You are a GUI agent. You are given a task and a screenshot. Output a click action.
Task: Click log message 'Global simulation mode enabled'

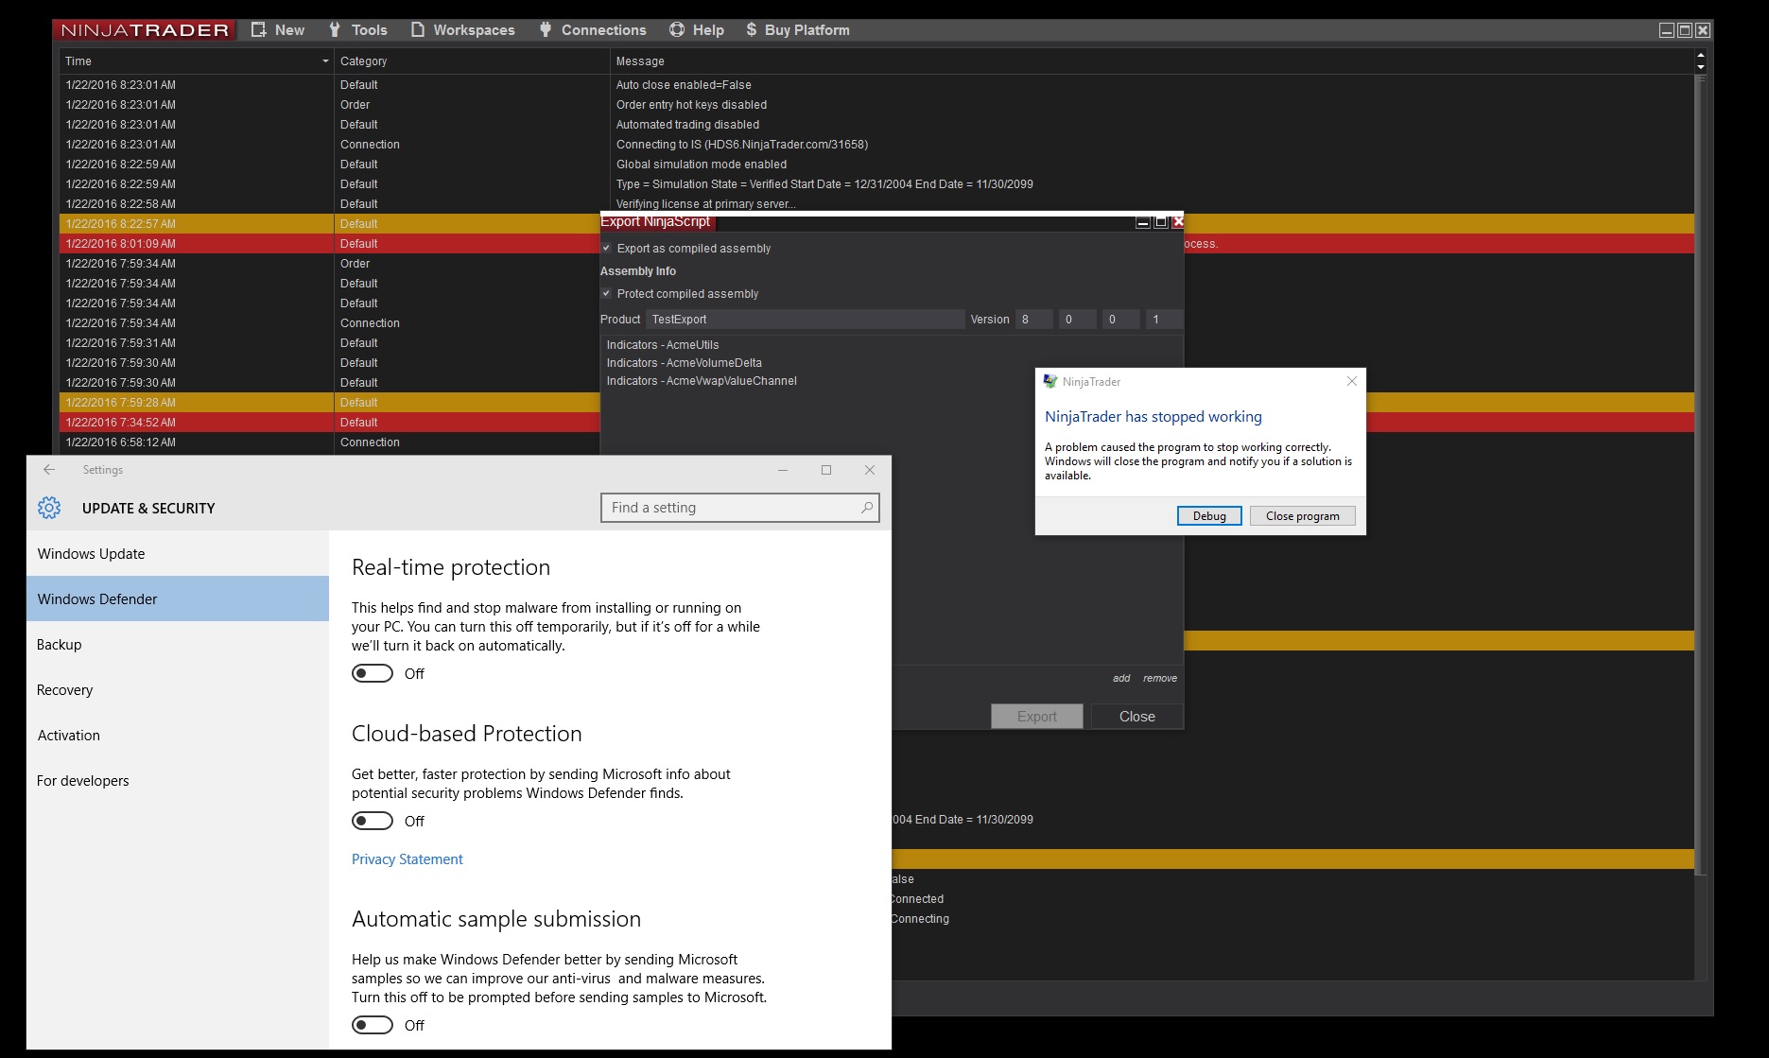click(x=702, y=165)
